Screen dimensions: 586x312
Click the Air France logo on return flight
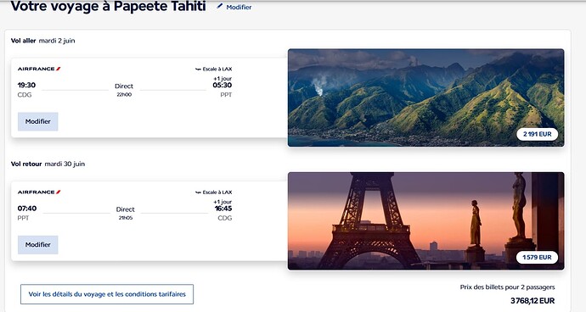click(x=39, y=192)
